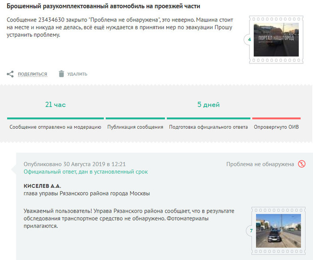
Task: Click the heading 'Брошенный разукомплектованный автомобиль'
Action: tap(103, 6)
